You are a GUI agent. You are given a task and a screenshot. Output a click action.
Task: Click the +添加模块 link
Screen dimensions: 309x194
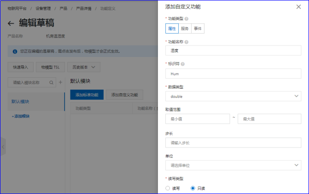pyautogui.click(x=21, y=116)
